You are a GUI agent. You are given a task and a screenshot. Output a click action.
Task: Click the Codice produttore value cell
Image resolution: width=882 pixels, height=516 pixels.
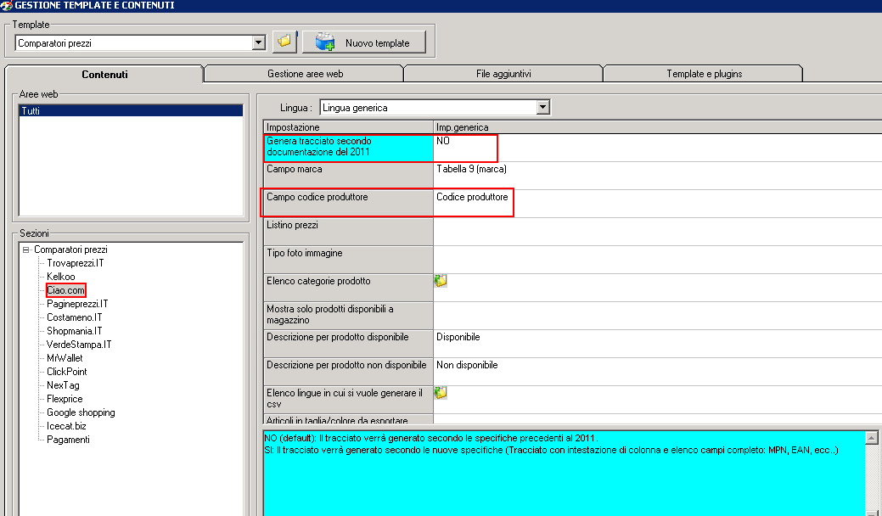click(658, 204)
